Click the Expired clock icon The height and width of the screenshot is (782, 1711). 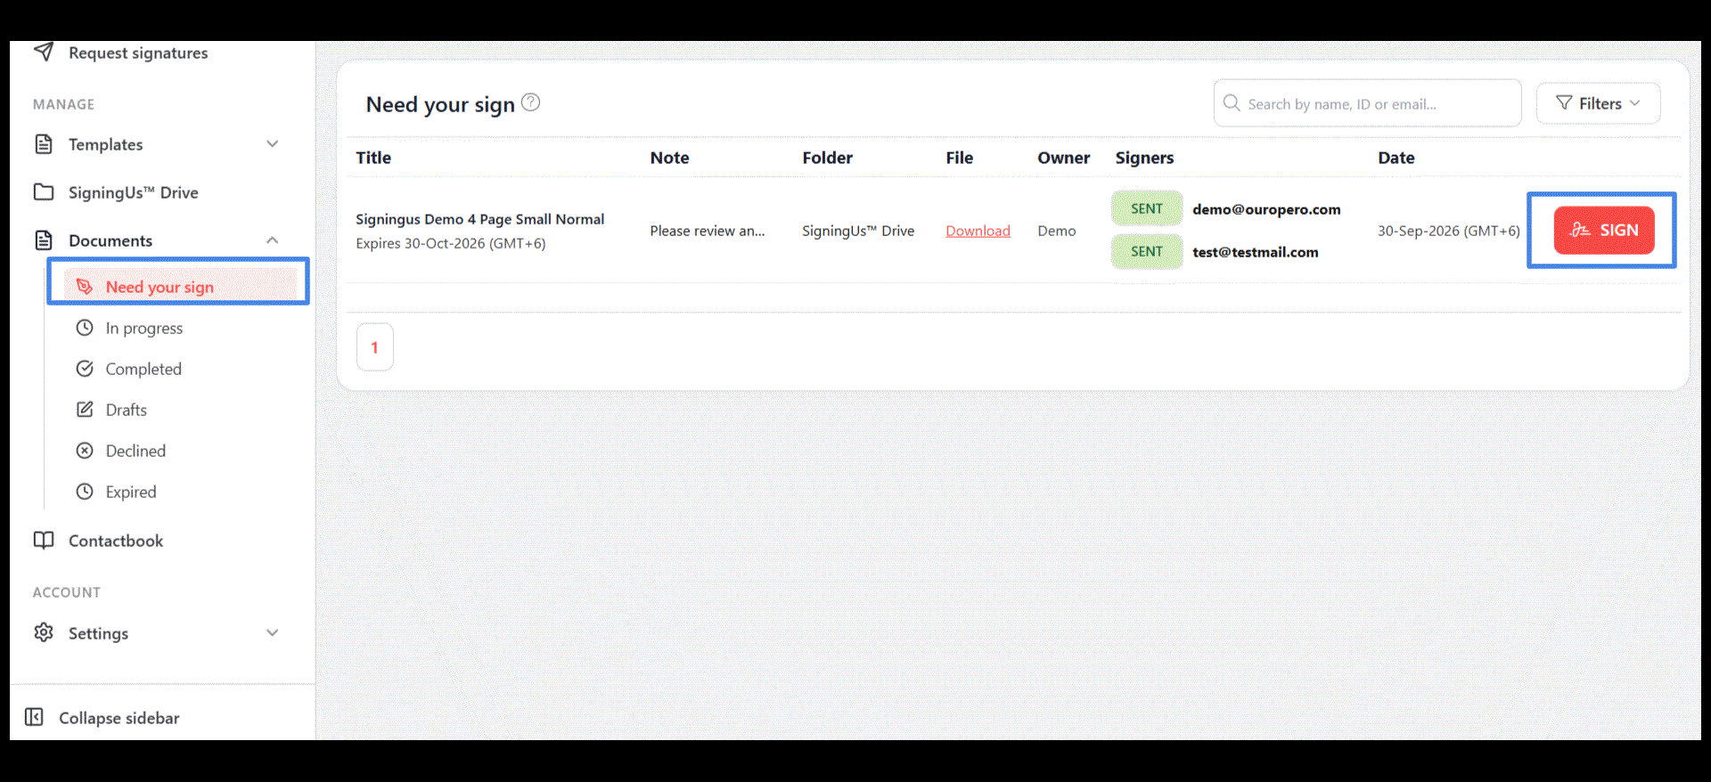tap(85, 492)
